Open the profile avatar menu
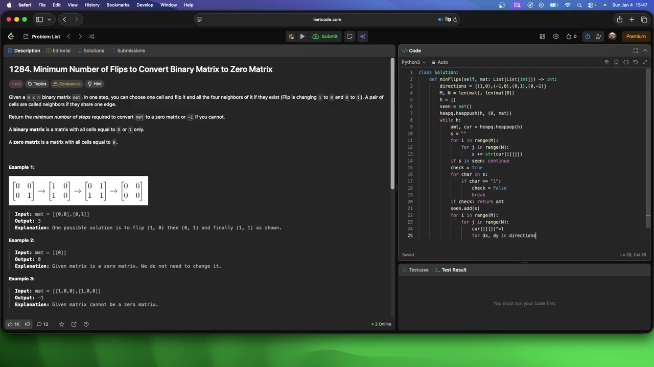 (x=612, y=36)
